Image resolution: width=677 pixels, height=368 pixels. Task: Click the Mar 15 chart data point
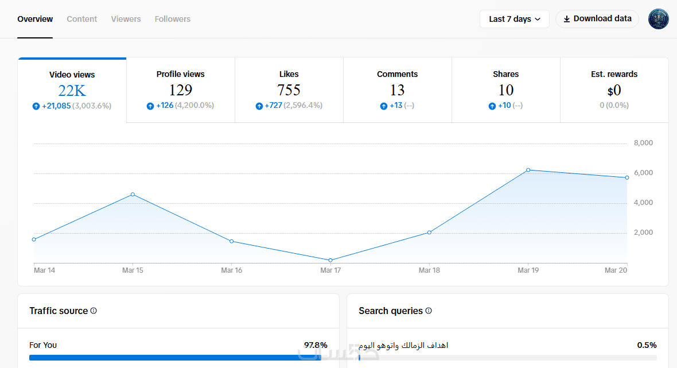click(x=133, y=195)
